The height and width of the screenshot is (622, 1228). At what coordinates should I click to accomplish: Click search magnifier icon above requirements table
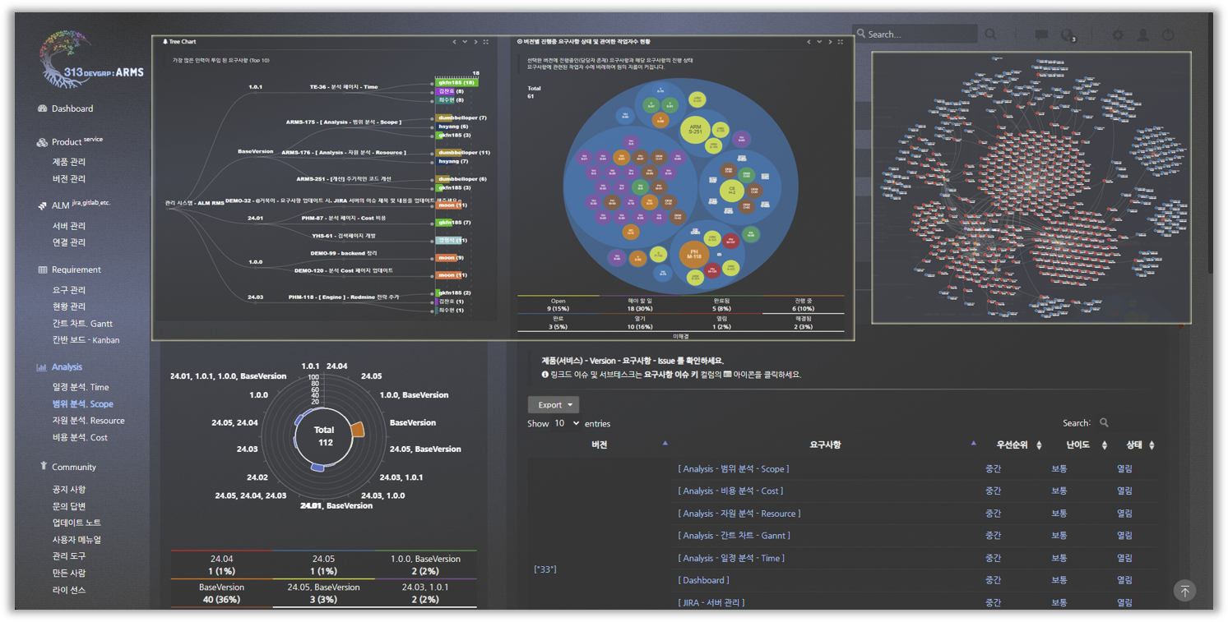[x=1104, y=422]
